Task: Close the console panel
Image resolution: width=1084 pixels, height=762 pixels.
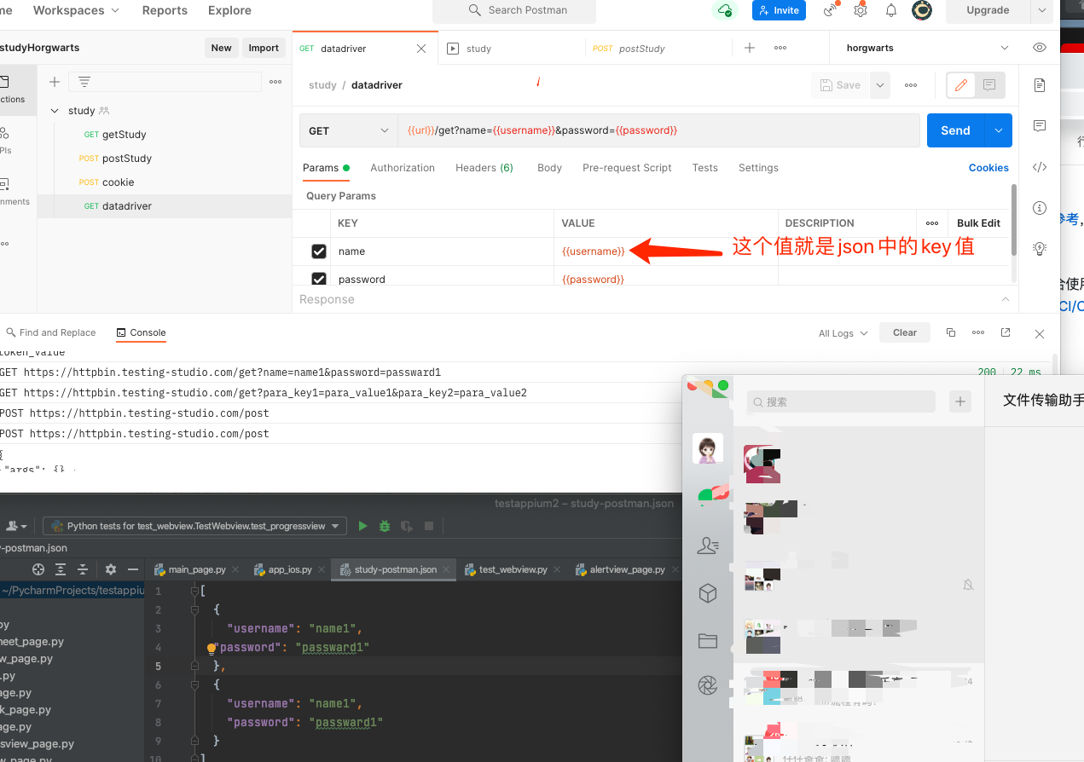Action: pos(1040,334)
